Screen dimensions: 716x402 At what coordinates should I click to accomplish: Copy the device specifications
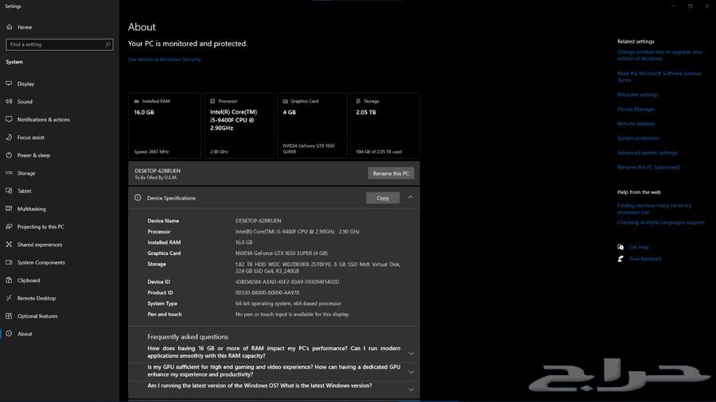(x=383, y=198)
